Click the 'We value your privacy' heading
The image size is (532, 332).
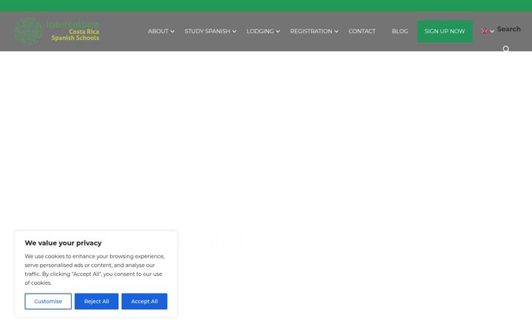click(x=63, y=243)
